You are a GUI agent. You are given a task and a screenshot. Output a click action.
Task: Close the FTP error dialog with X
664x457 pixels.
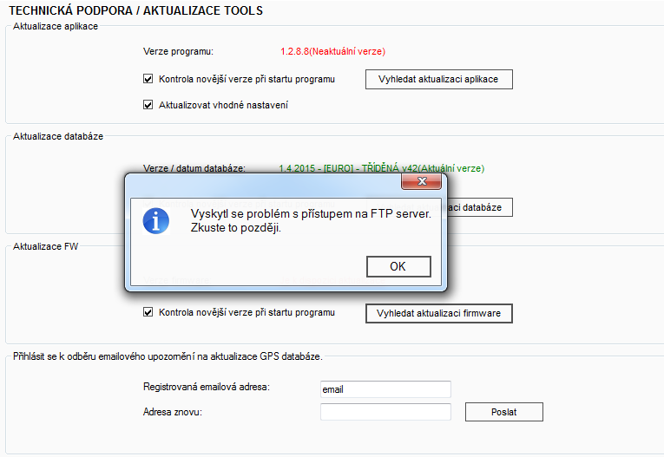click(x=422, y=182)
